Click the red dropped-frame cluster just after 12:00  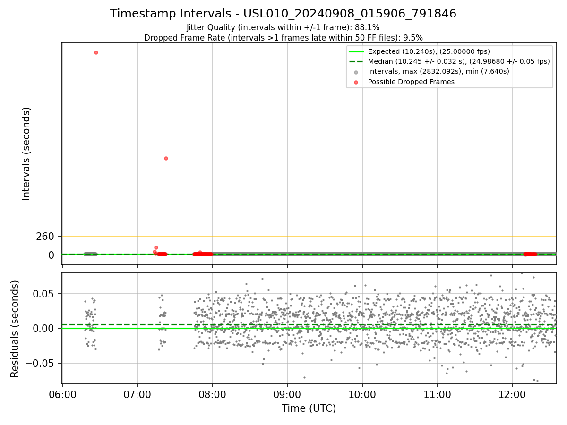click(x=530, y=254)
